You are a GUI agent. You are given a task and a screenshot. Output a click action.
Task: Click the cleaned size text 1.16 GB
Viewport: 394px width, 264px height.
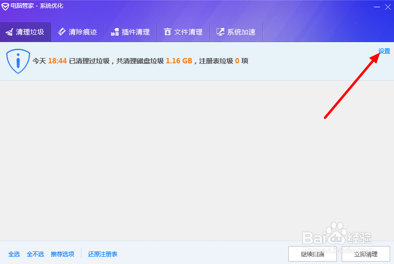coord(179,61)
